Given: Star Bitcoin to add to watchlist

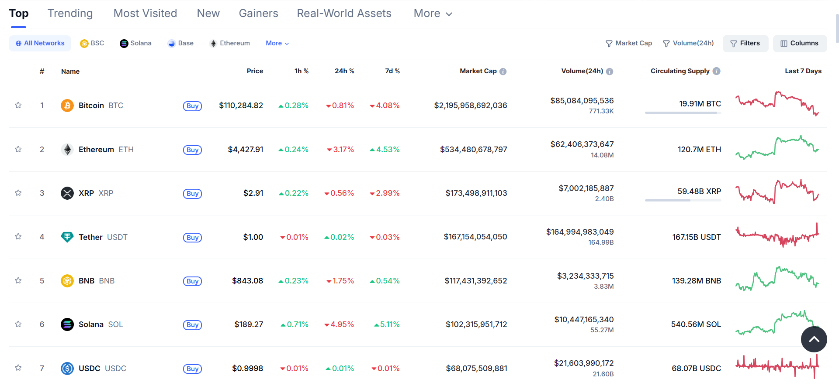Looking at the screenshot, I should click(18, 105).
